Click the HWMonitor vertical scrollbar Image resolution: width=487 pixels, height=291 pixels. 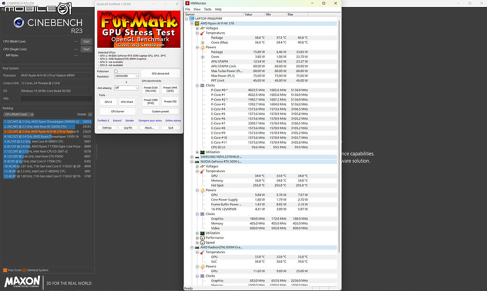[x=339, y=136]
